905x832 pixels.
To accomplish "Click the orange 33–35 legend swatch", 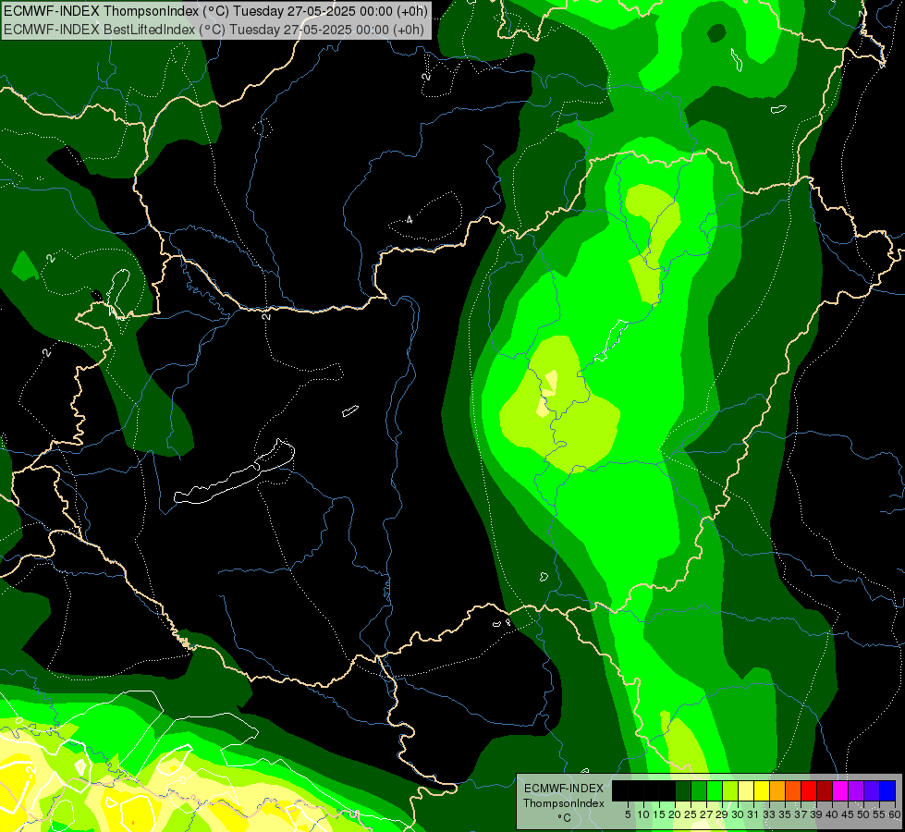I will click(777, 790).
